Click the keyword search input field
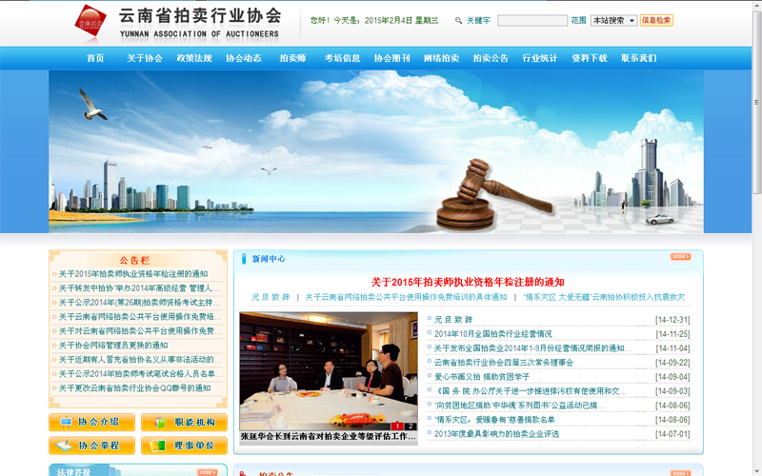The width and height of the screenshot is (762, 476). [x=531, y=20]
